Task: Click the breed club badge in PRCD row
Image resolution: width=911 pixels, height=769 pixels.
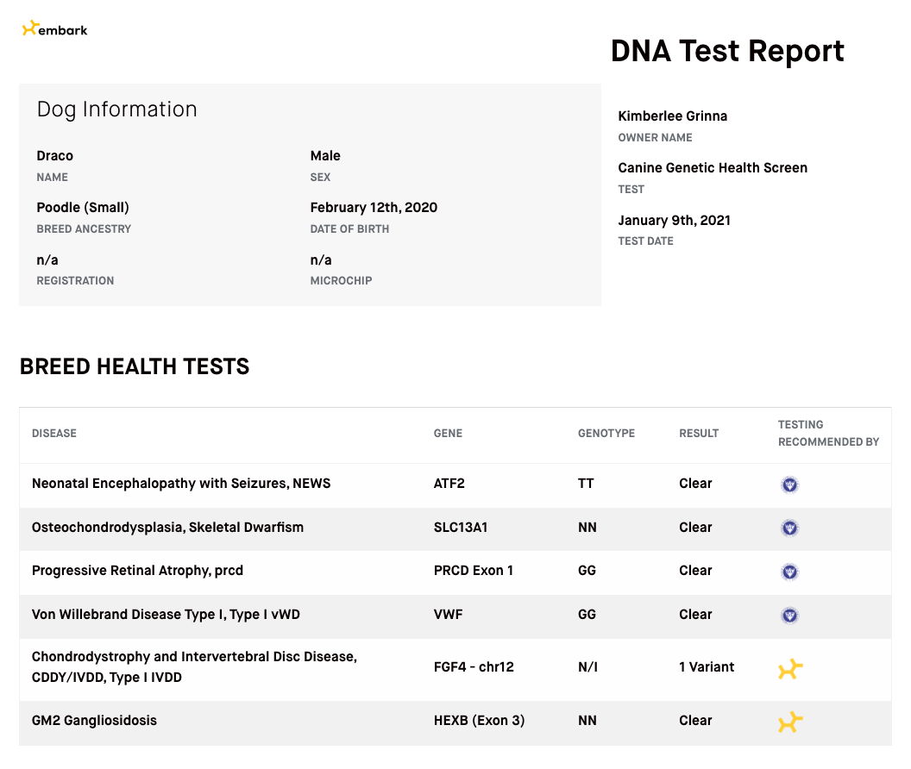Action: [789, 572]
